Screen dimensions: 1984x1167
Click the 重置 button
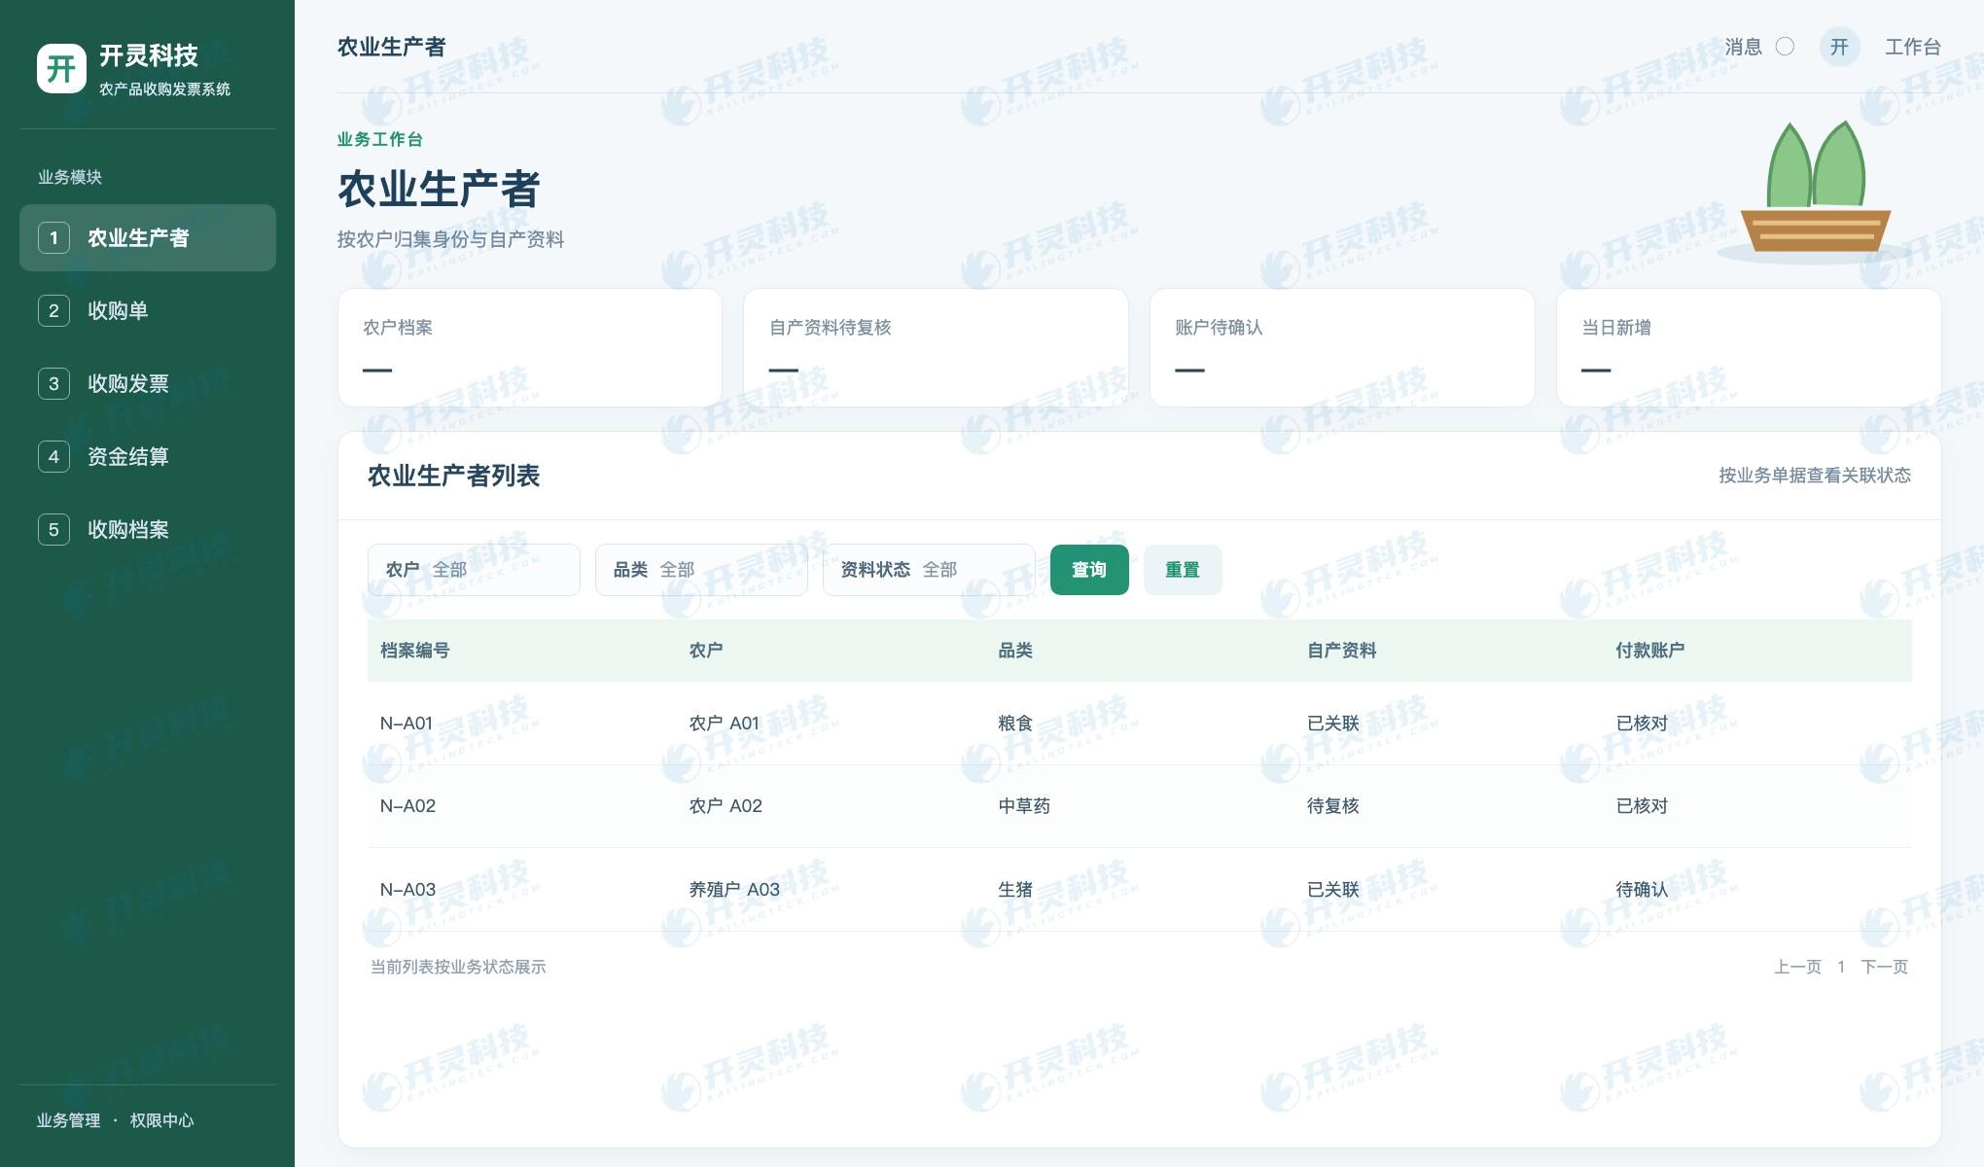1183,570
